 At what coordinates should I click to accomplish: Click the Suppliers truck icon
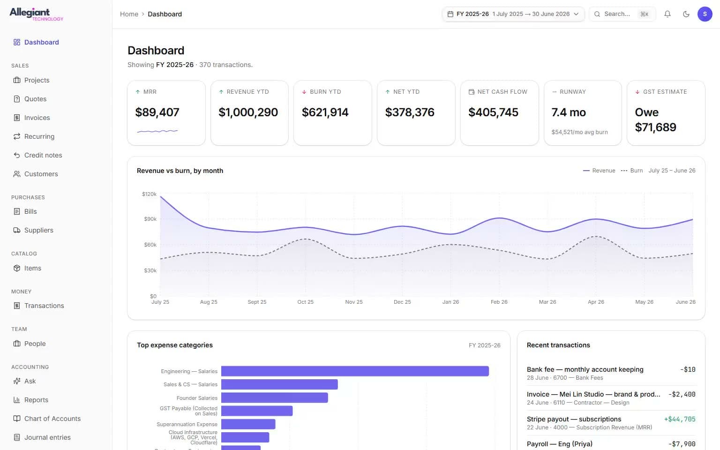[17, 230]
